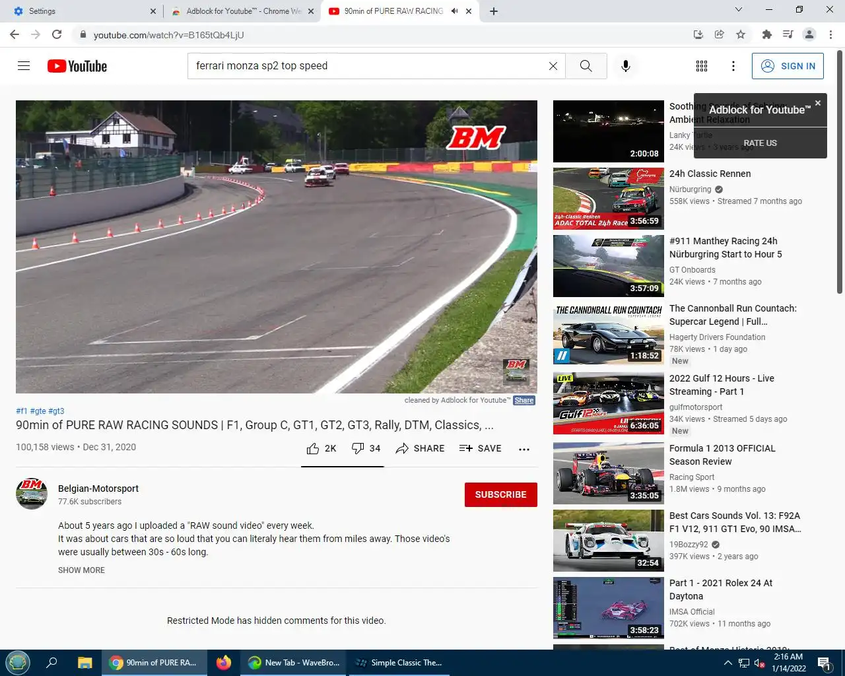The width and height of the screenshot is (845, 676).
Task: Open the YouTube guide hamburger menu
Action: pyautogui.click(x=24, y=66)
